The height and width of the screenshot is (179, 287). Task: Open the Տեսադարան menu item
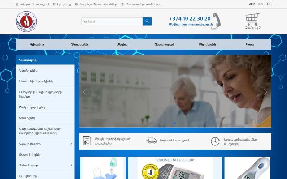165,44
